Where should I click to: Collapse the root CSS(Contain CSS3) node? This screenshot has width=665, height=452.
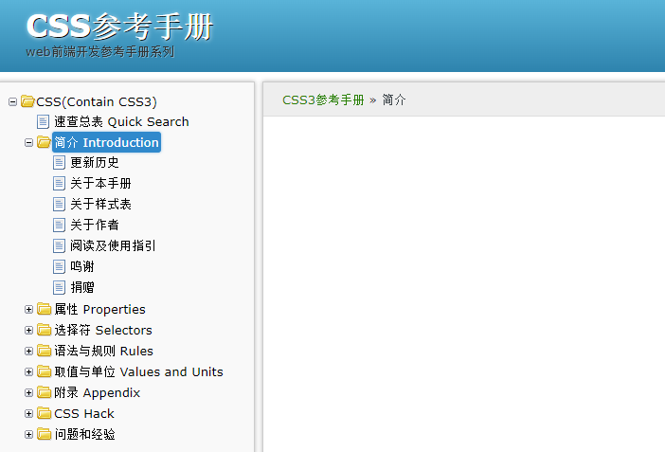12,102
